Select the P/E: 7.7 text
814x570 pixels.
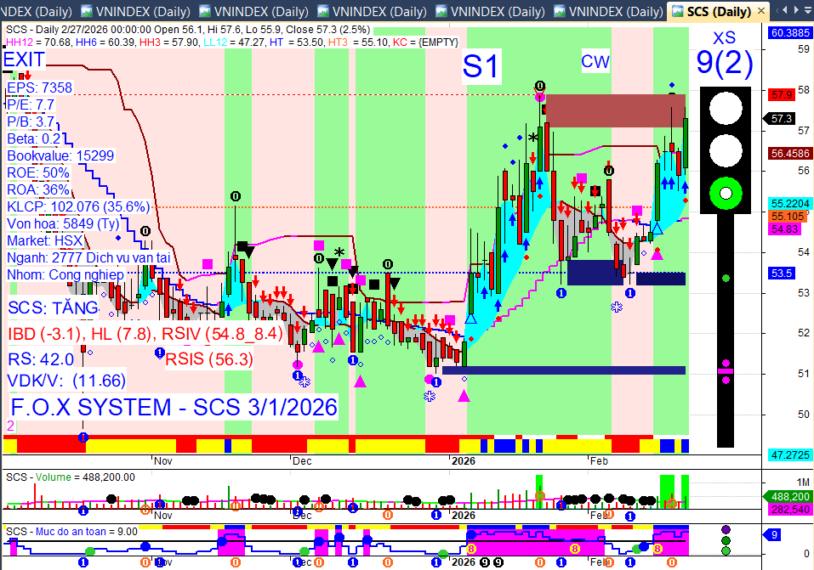[x=31, y=104]
